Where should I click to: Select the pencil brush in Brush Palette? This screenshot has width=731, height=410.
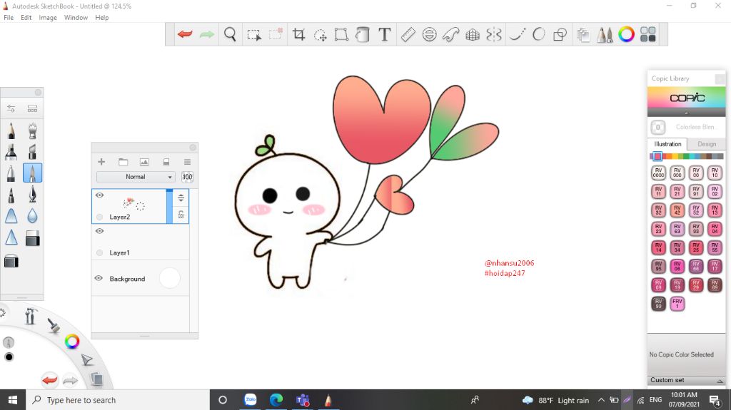[x=11, y=131]
